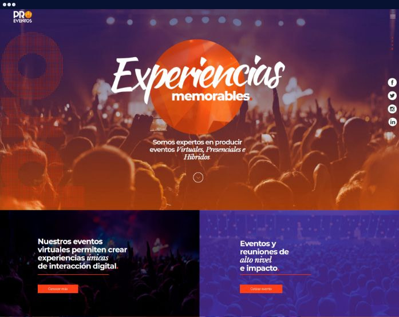Screen dimensions: 399x317
Task: Click the Conocer más button
Action: 58,289
